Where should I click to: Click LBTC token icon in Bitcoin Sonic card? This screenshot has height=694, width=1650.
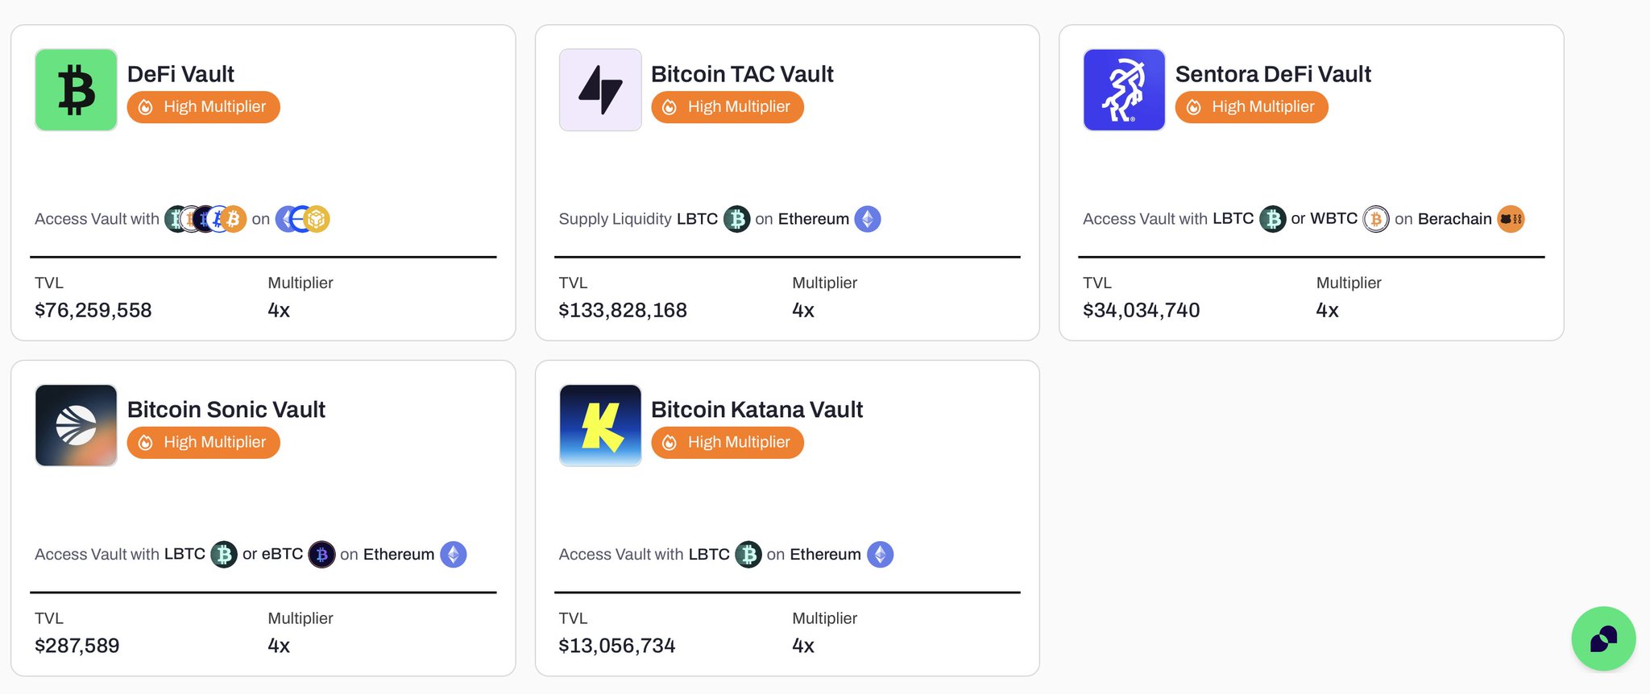click(x=223, y=555)
